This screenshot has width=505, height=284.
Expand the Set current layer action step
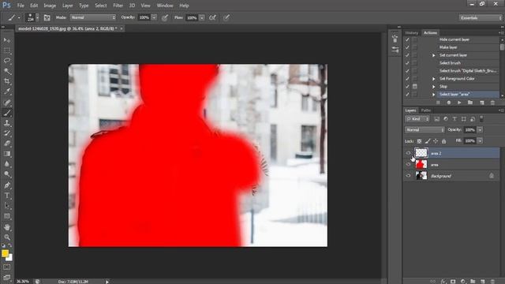click(x=433, y=55)
